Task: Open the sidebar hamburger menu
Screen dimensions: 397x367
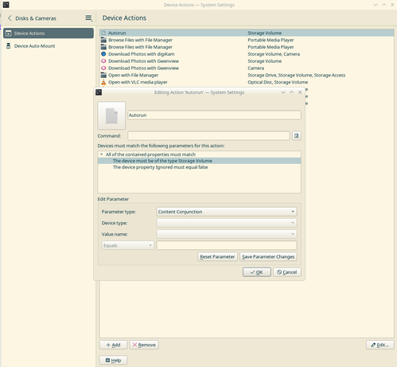Action: pos(88,18)
